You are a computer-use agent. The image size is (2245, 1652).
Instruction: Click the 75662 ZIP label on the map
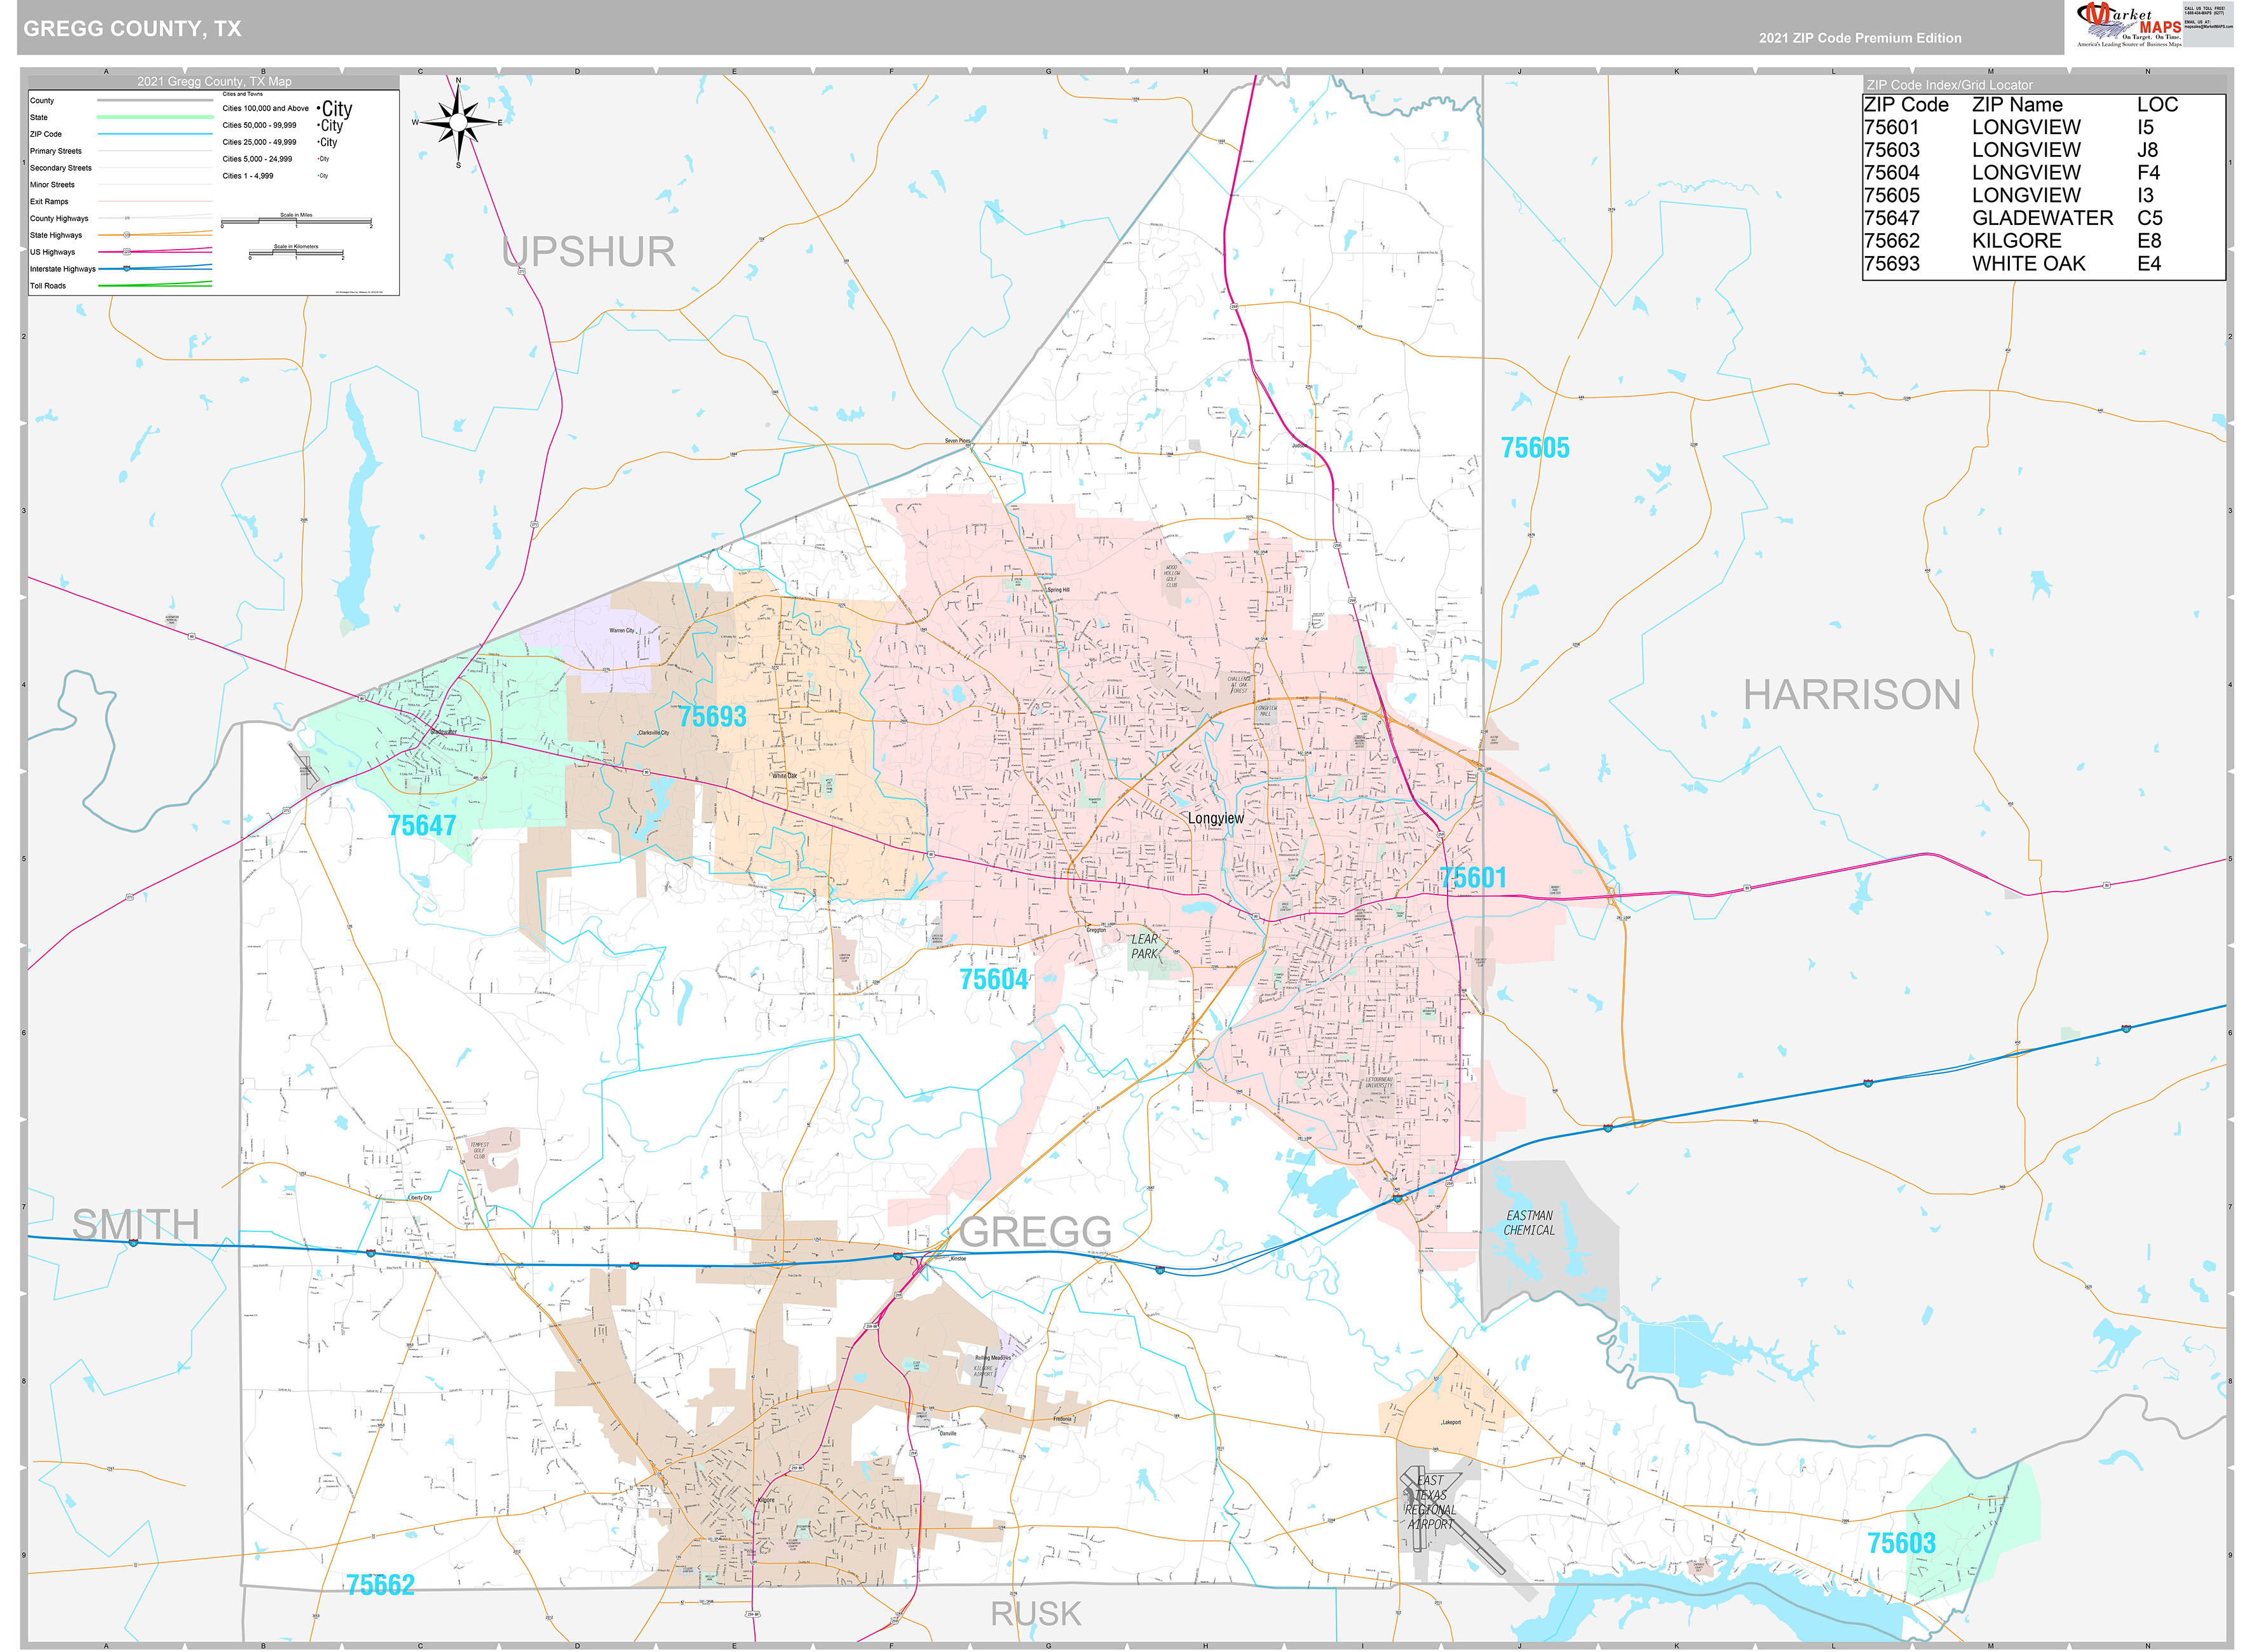click(380, 1584)
